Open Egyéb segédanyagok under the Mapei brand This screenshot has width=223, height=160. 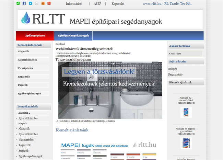point(31,156)
